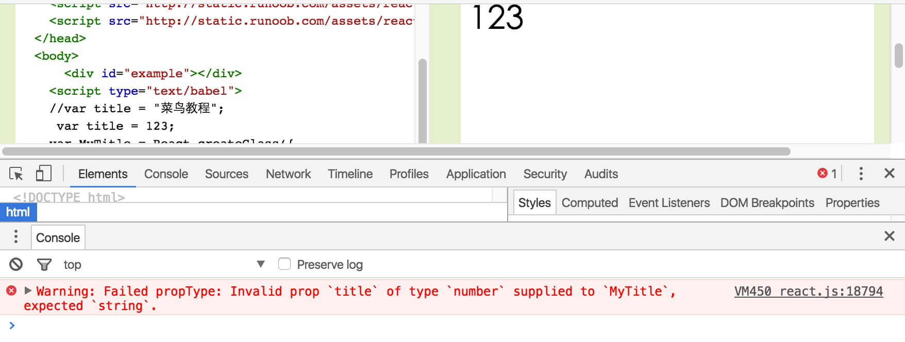905x342 pixels.
Task: Open the console drawer three-dot menu
Action: (x=16, y=237)
